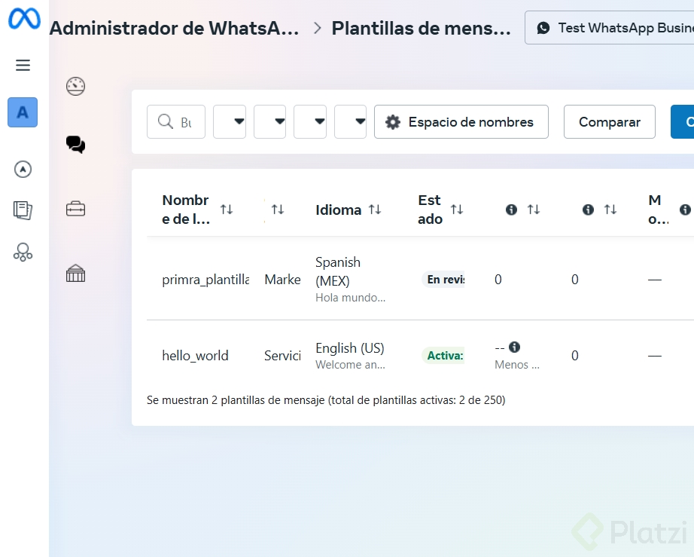This screenshot has width=694, height=557.
Task: Sort by the category column arrows
Action: (x=278, y=209)
